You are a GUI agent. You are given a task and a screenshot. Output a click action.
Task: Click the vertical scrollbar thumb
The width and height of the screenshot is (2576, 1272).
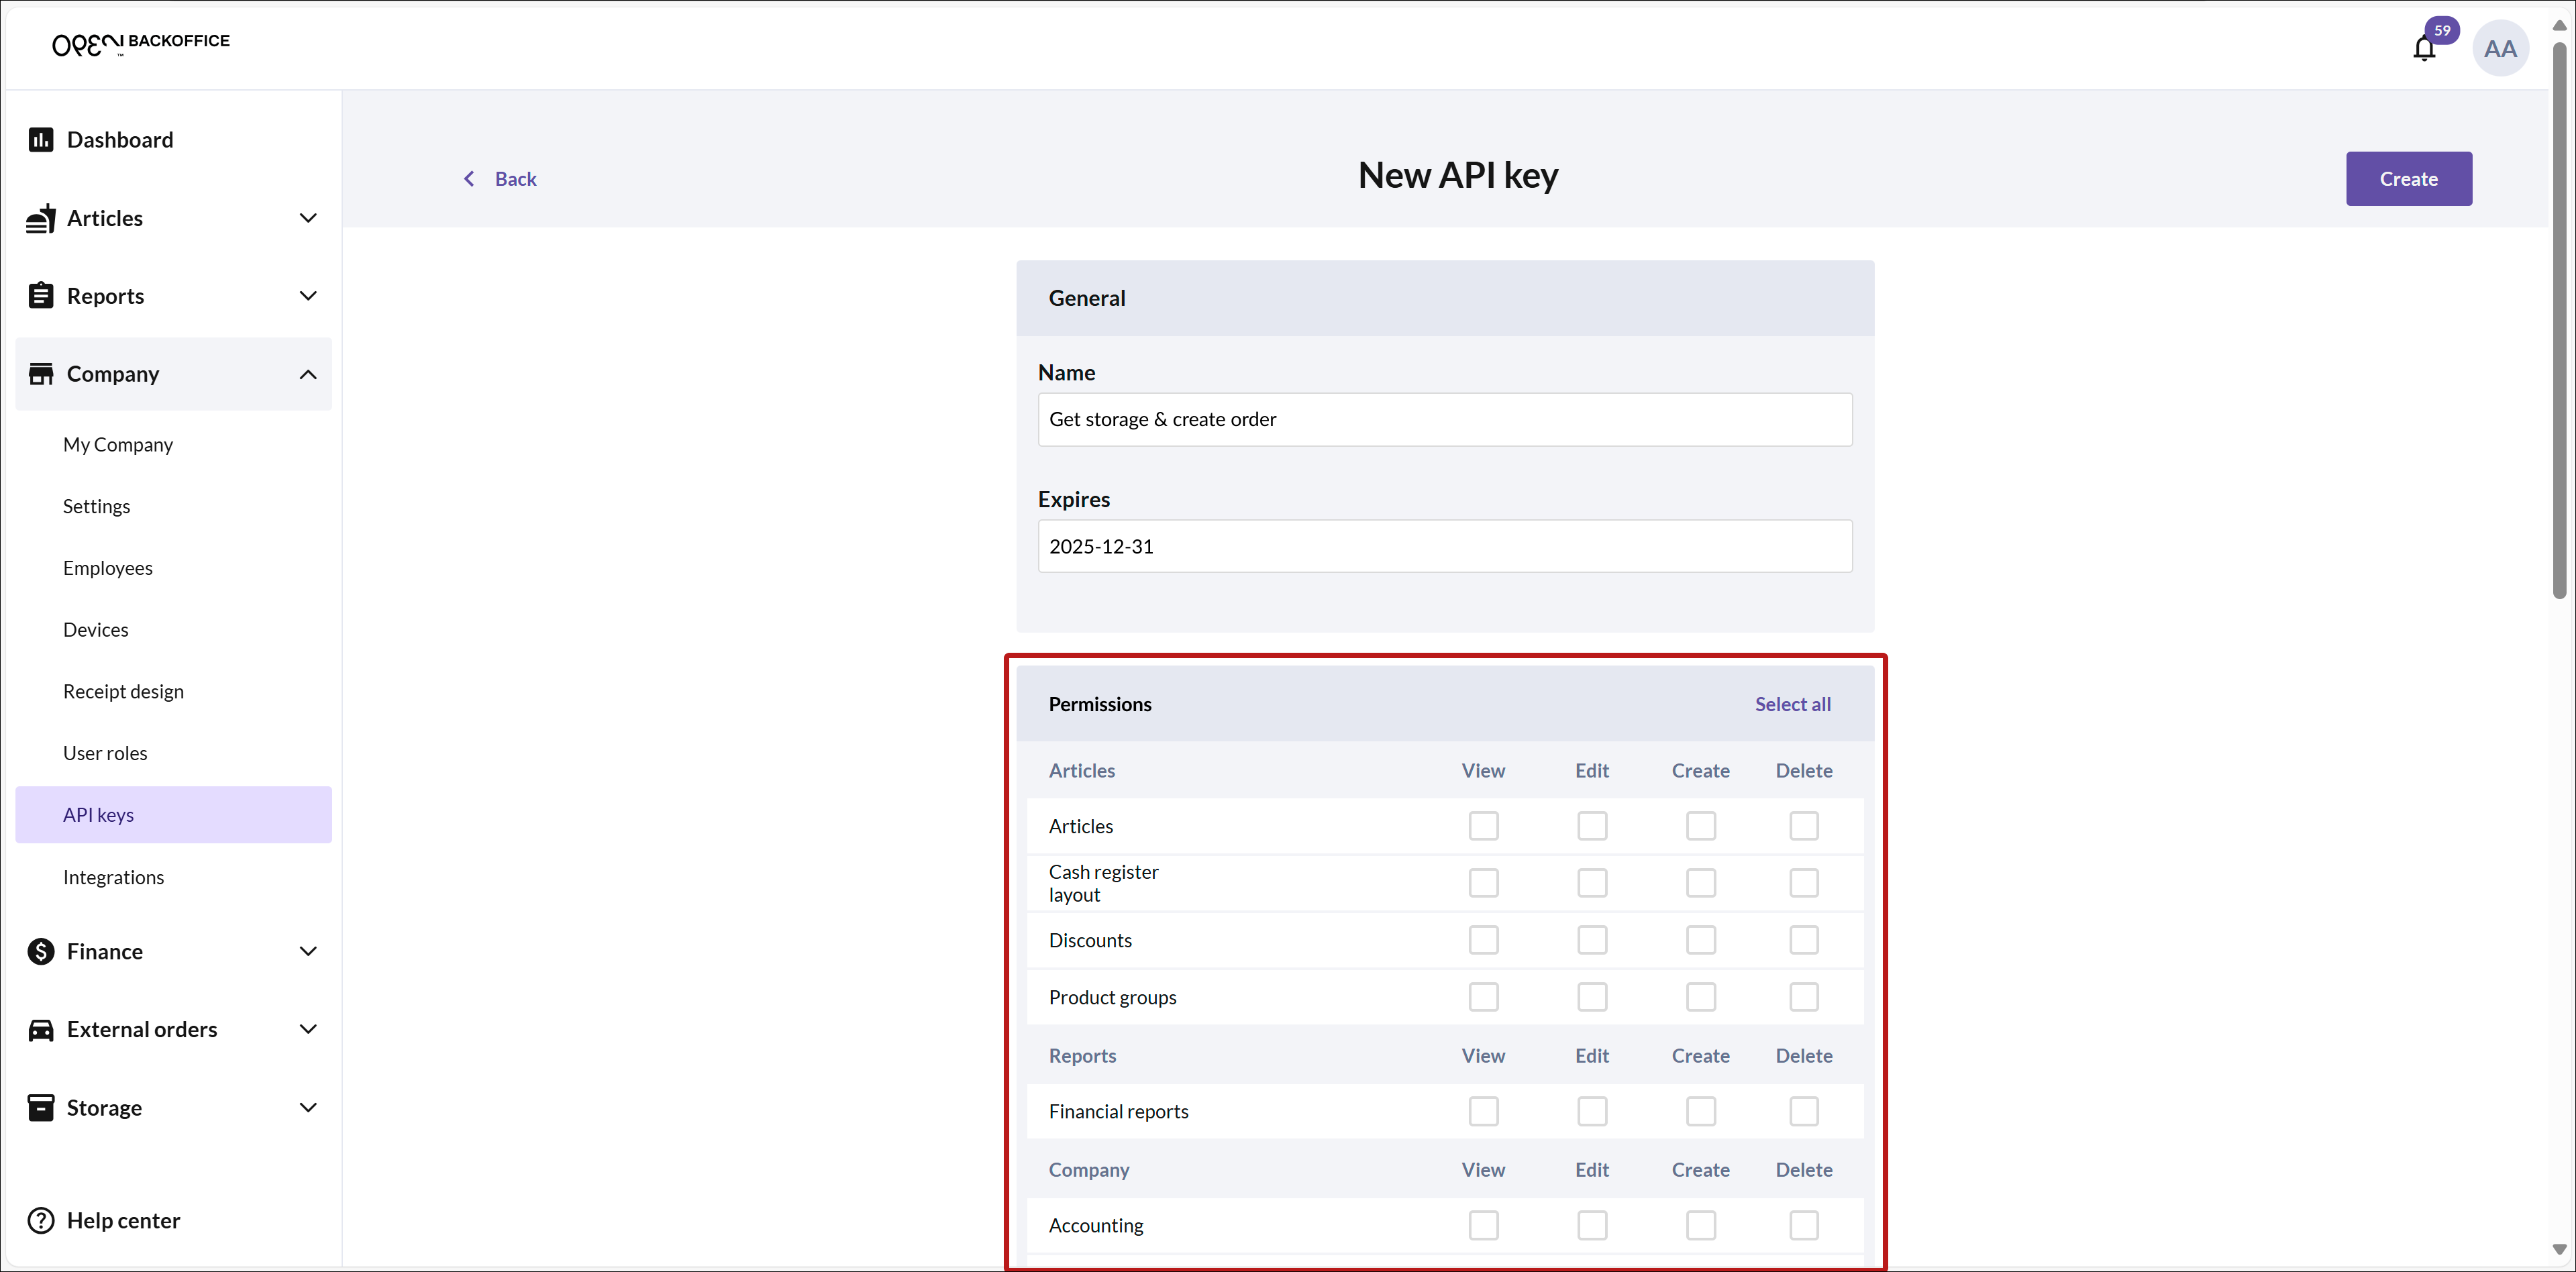click(2559, 320)
